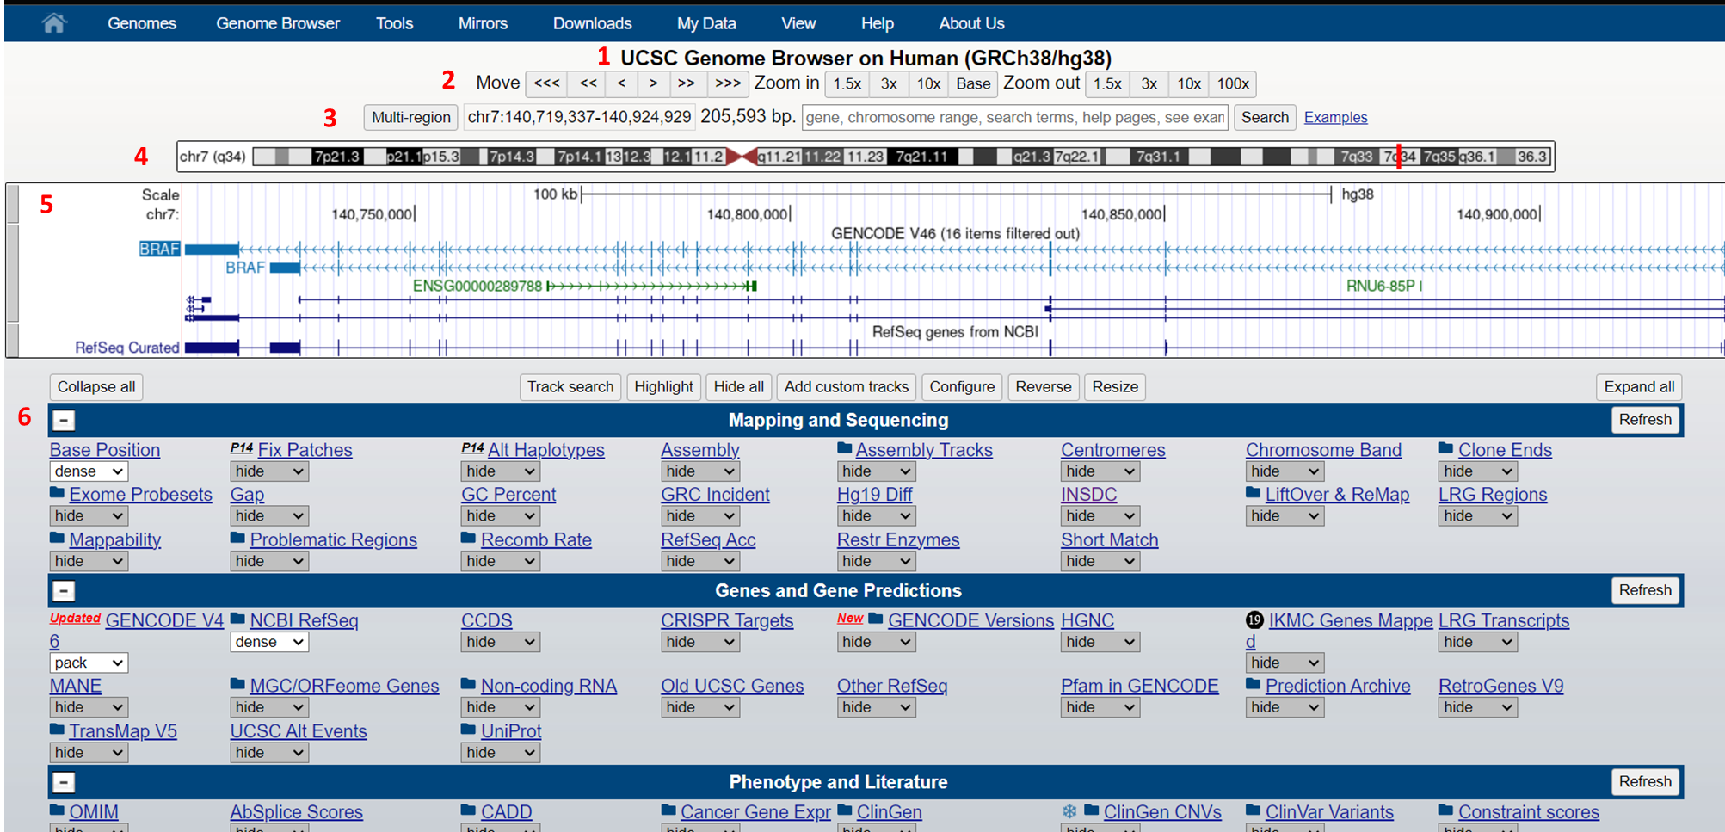This screenshot has width=1725, height=832.
Task: Open the Genomes menu
Action: point(142,23)
